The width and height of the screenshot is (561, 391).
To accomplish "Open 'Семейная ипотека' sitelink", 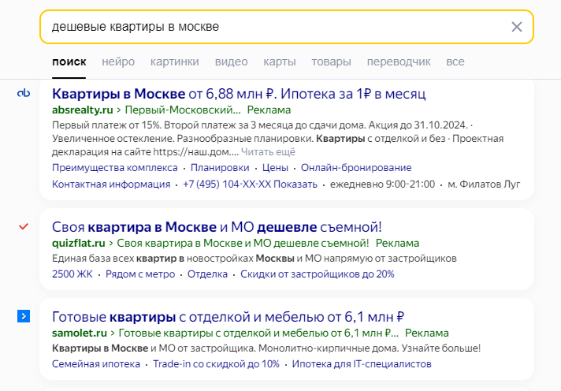I will 96,363.
